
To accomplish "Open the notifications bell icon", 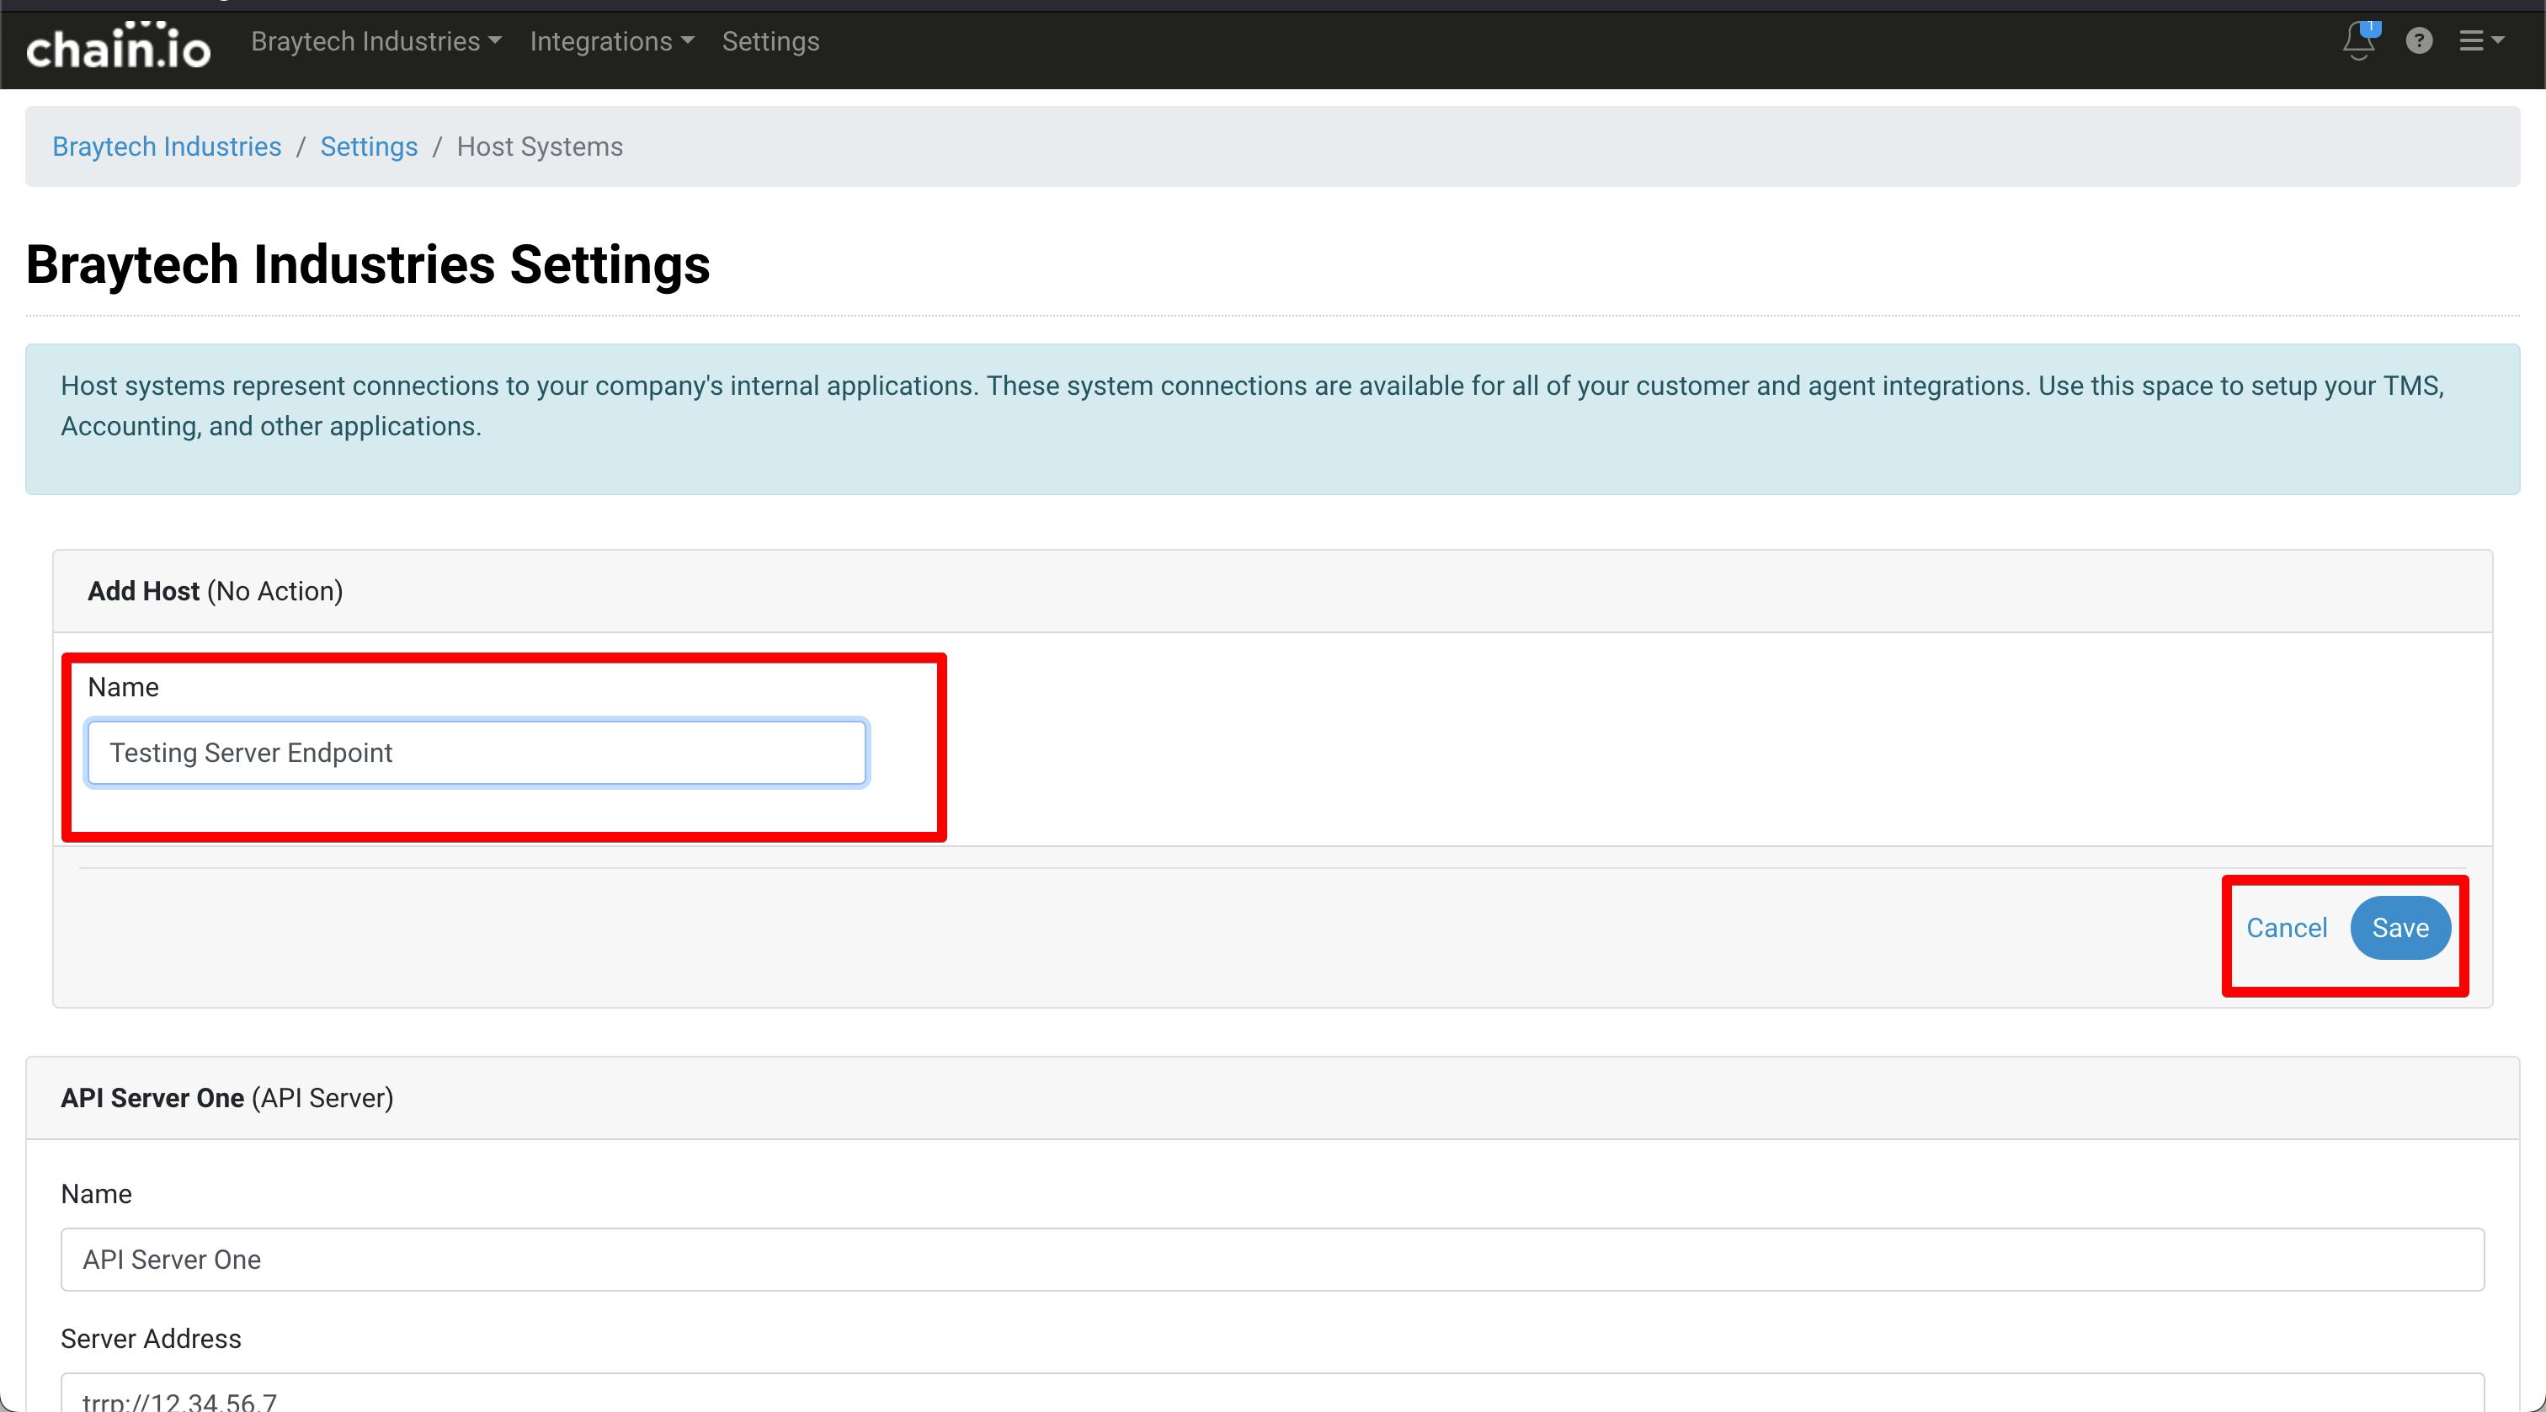I will pyautogui.click(x=2358, y=44).
